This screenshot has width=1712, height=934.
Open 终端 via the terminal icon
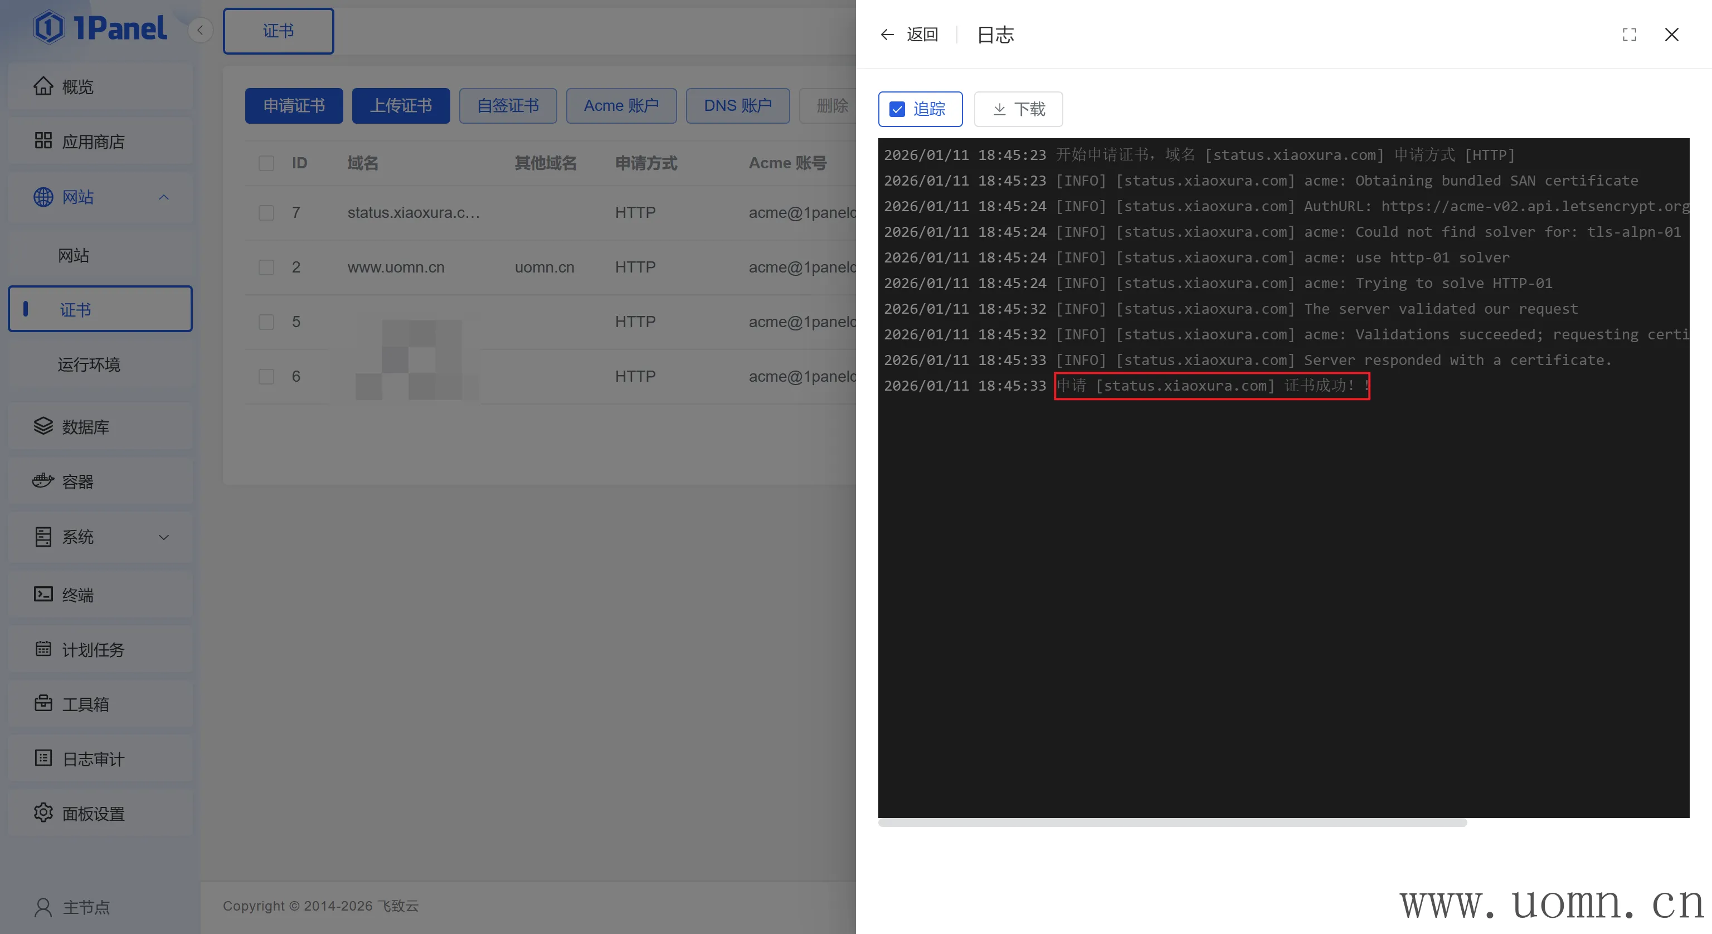(x=43, y=594)
